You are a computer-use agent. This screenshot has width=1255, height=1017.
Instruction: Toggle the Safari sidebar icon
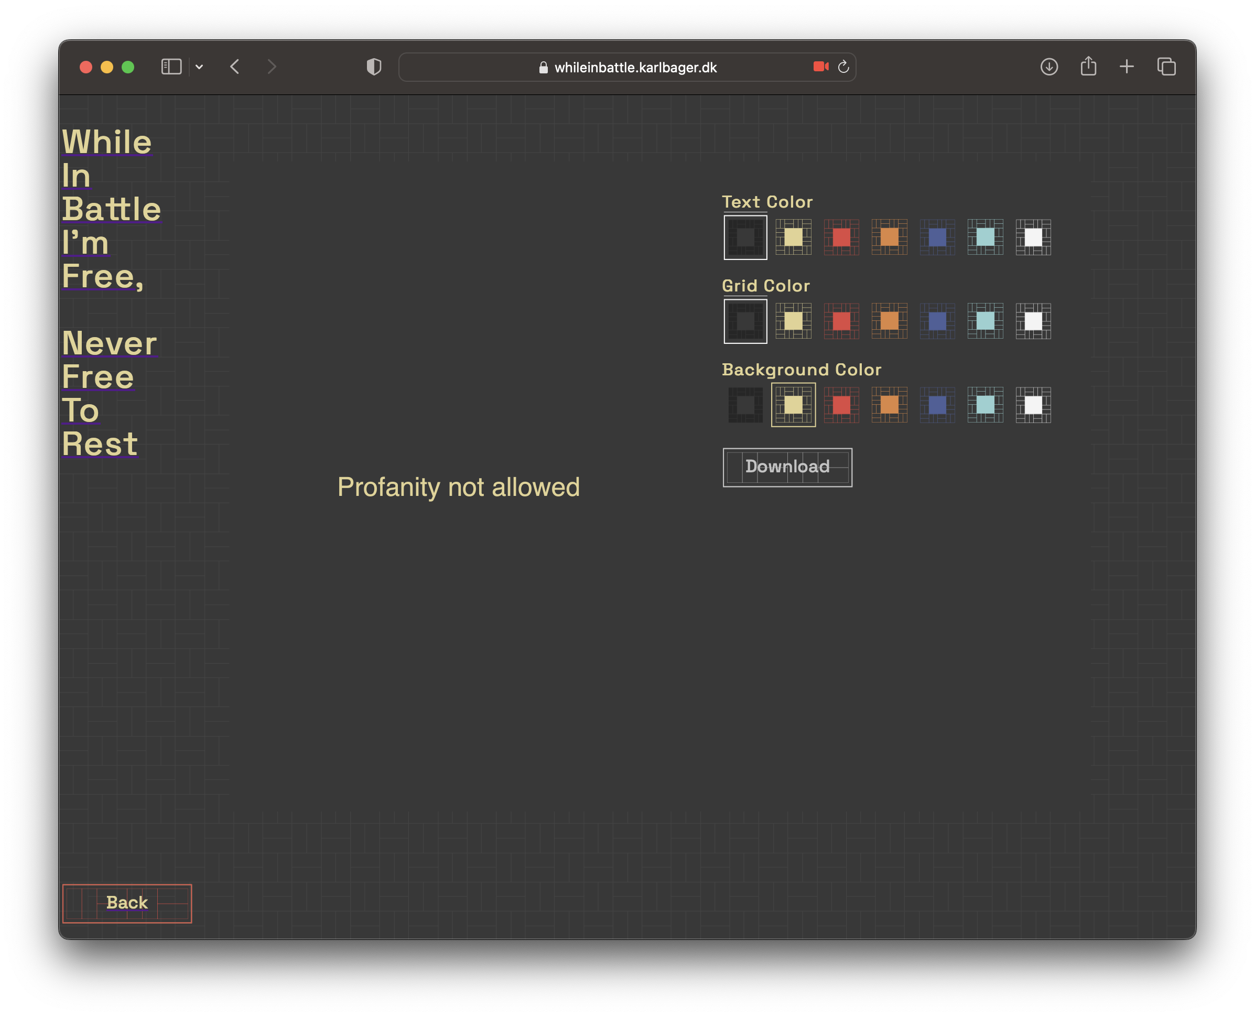[x=171, y=67]
